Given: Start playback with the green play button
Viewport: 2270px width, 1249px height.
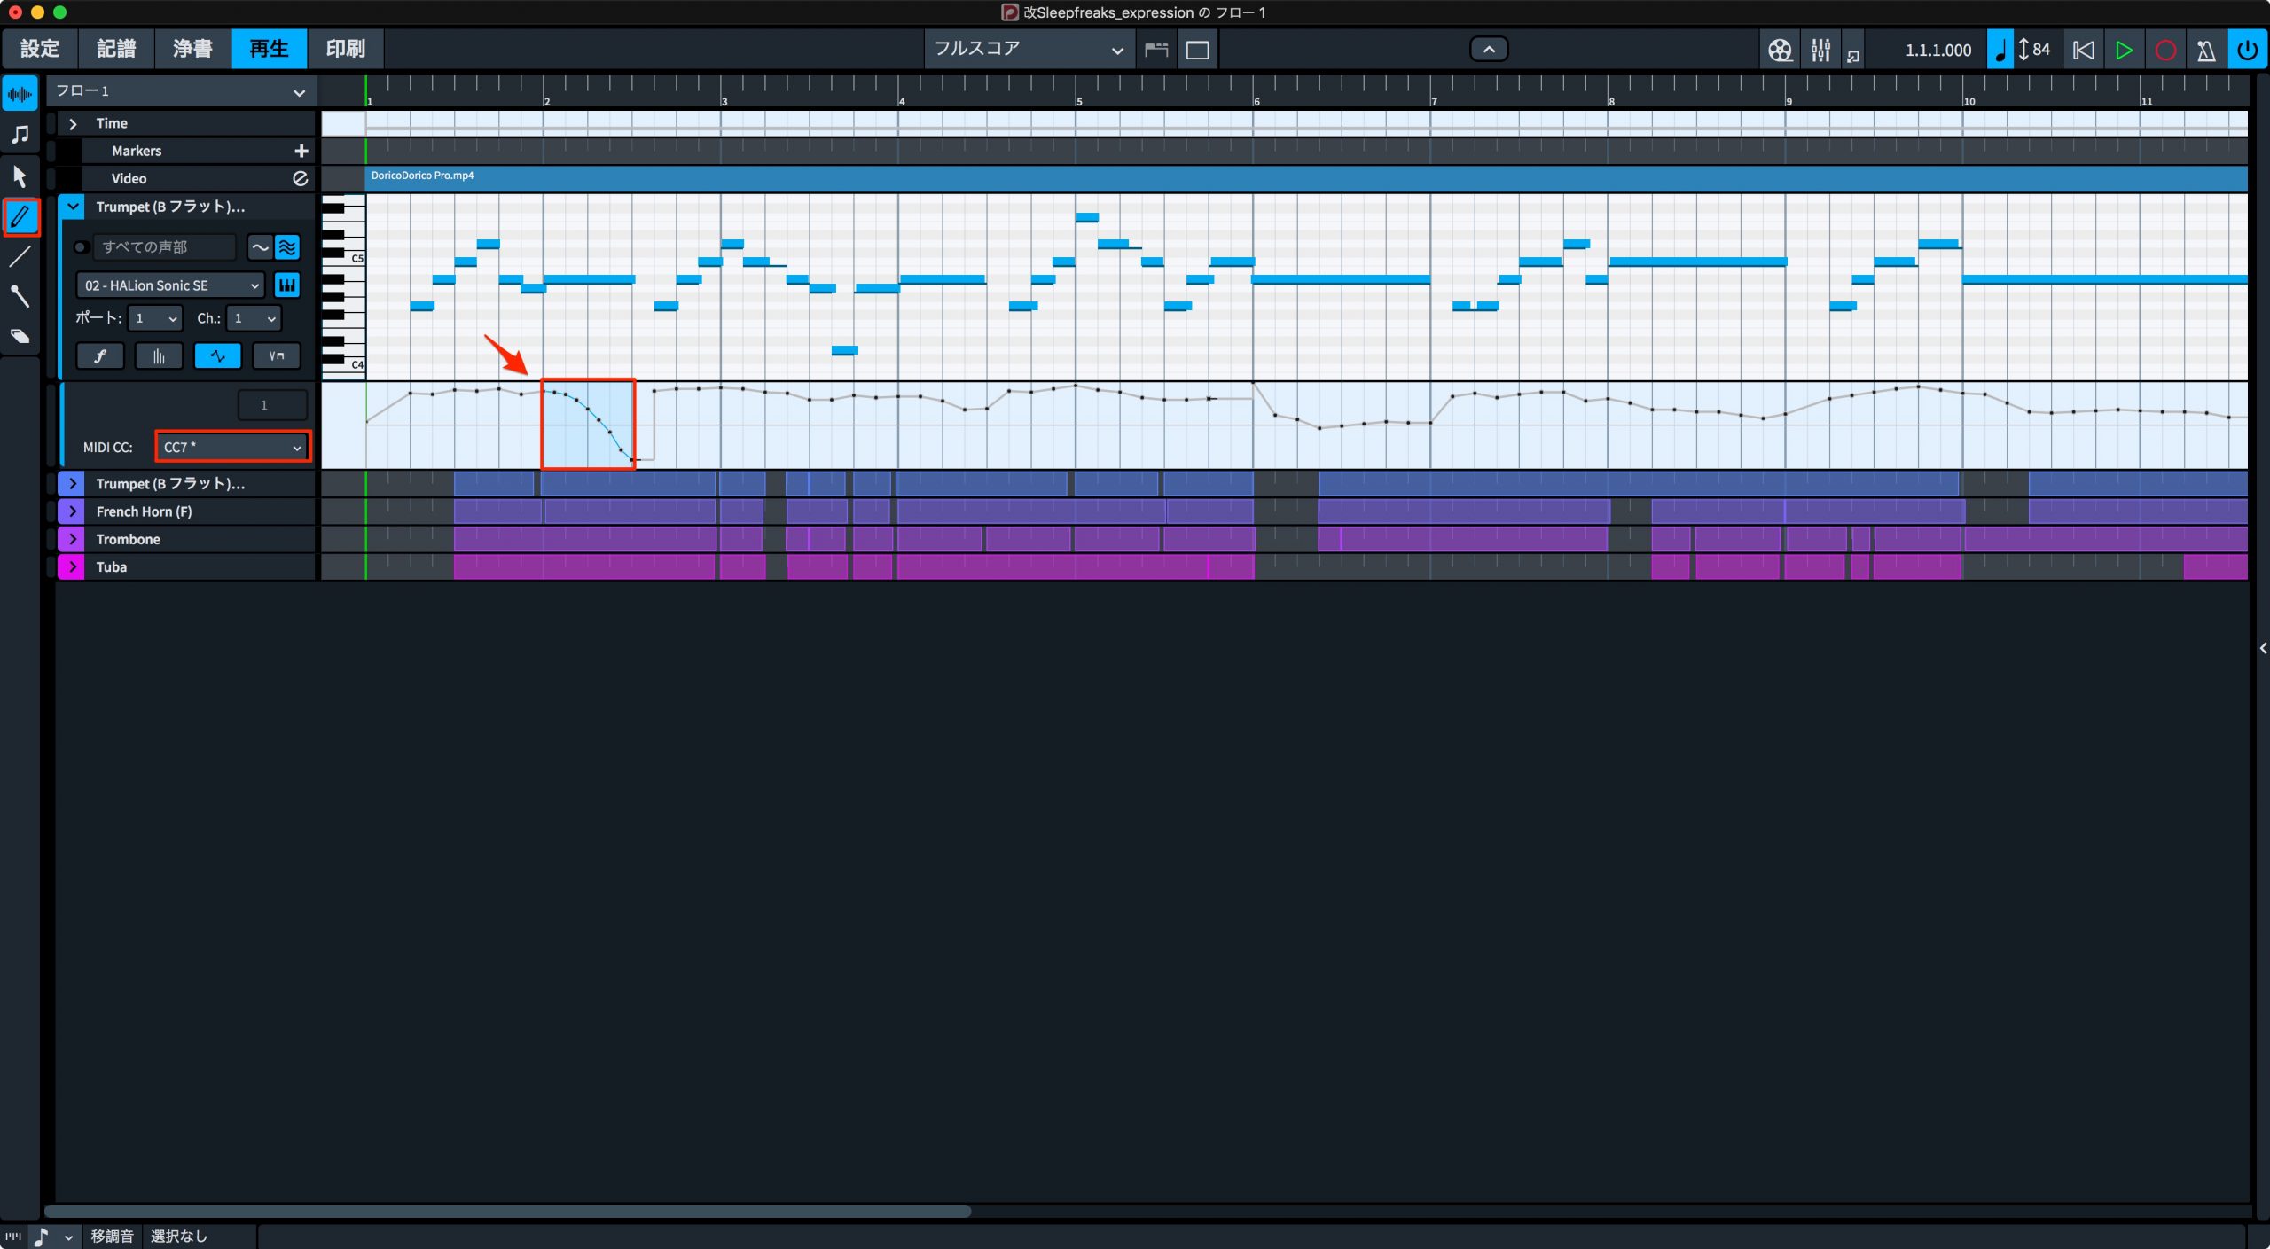Looking at the screenshot, I should click(x=2125, y=50).
